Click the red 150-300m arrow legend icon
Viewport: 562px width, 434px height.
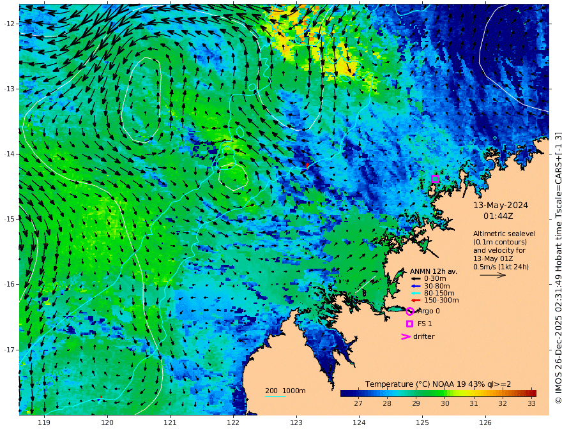tap(415, 300)
